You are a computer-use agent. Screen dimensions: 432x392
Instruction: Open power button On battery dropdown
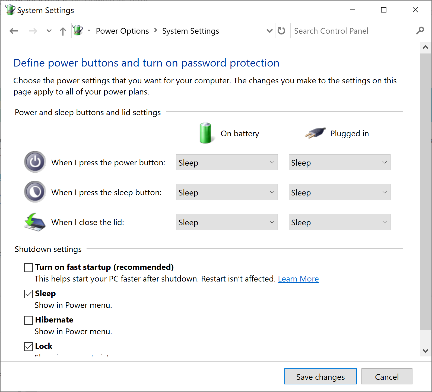(x=227, y=162)
